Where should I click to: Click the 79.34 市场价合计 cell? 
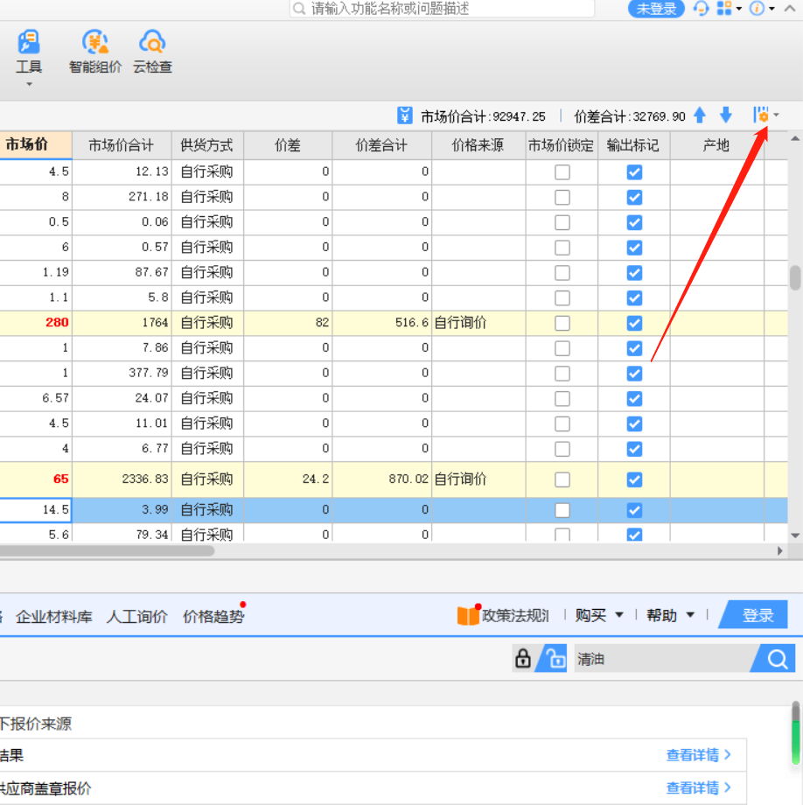pyautogui.click(x=122, y=533)
